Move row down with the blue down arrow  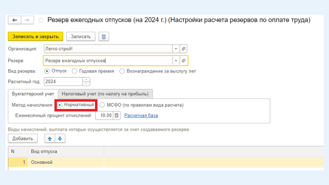(60, 139)
